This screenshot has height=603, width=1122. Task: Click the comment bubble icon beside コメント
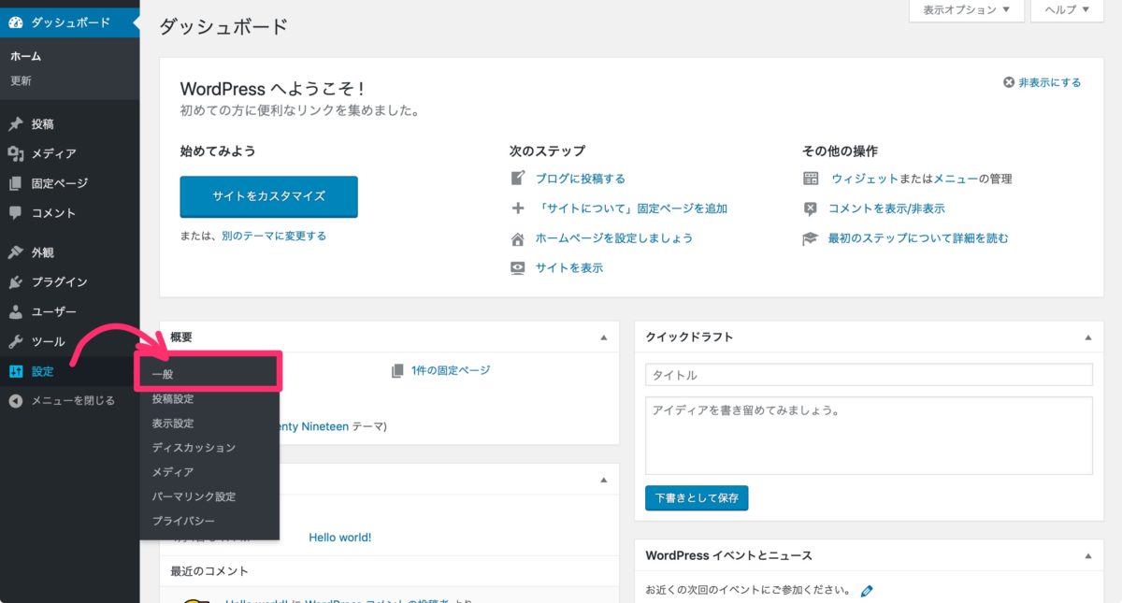(x=16, y=212)
